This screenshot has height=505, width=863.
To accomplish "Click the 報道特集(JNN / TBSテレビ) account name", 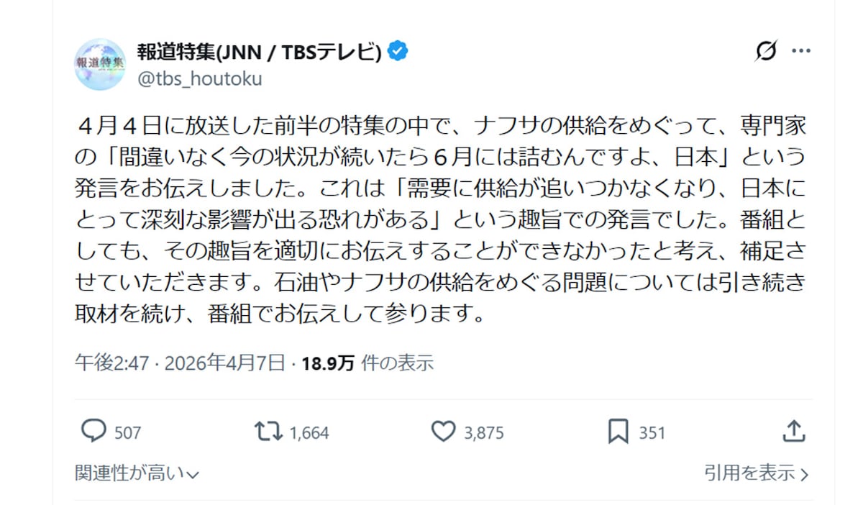I will 259,51.
